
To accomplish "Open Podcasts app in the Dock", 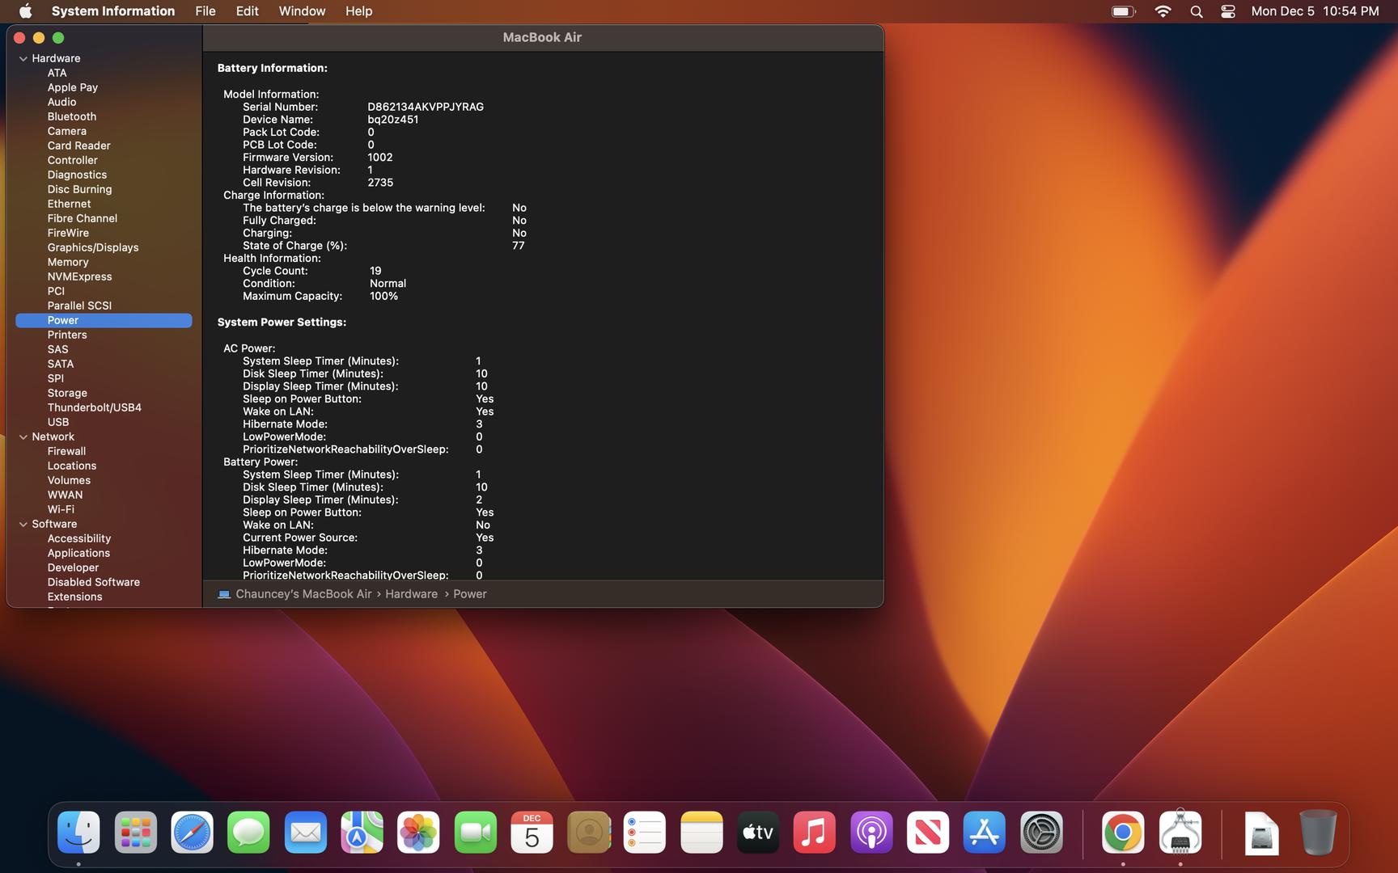I will coord(871,833).
